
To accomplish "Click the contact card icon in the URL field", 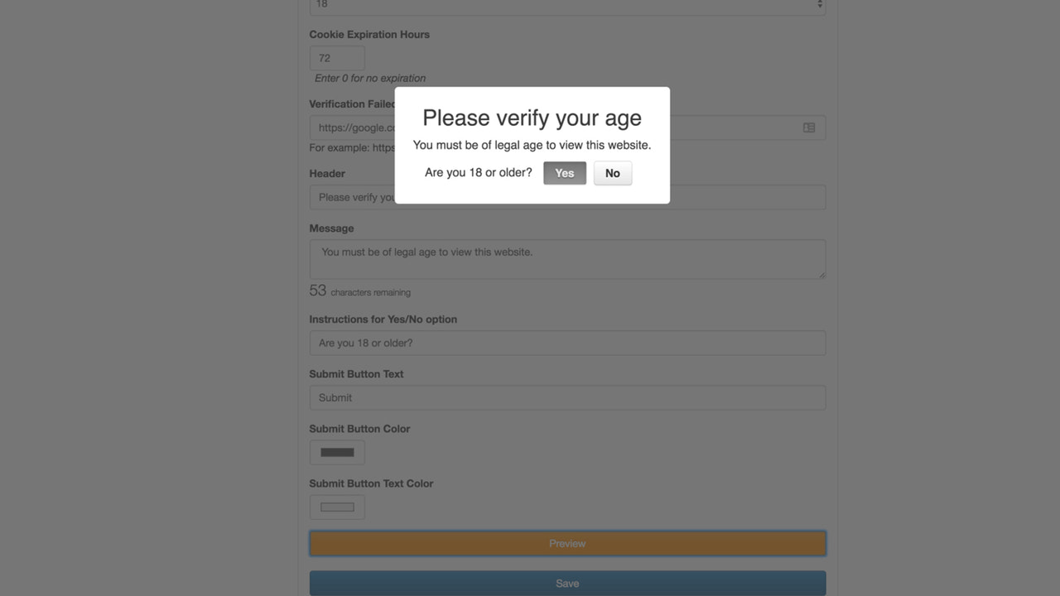I will (808, 127).
